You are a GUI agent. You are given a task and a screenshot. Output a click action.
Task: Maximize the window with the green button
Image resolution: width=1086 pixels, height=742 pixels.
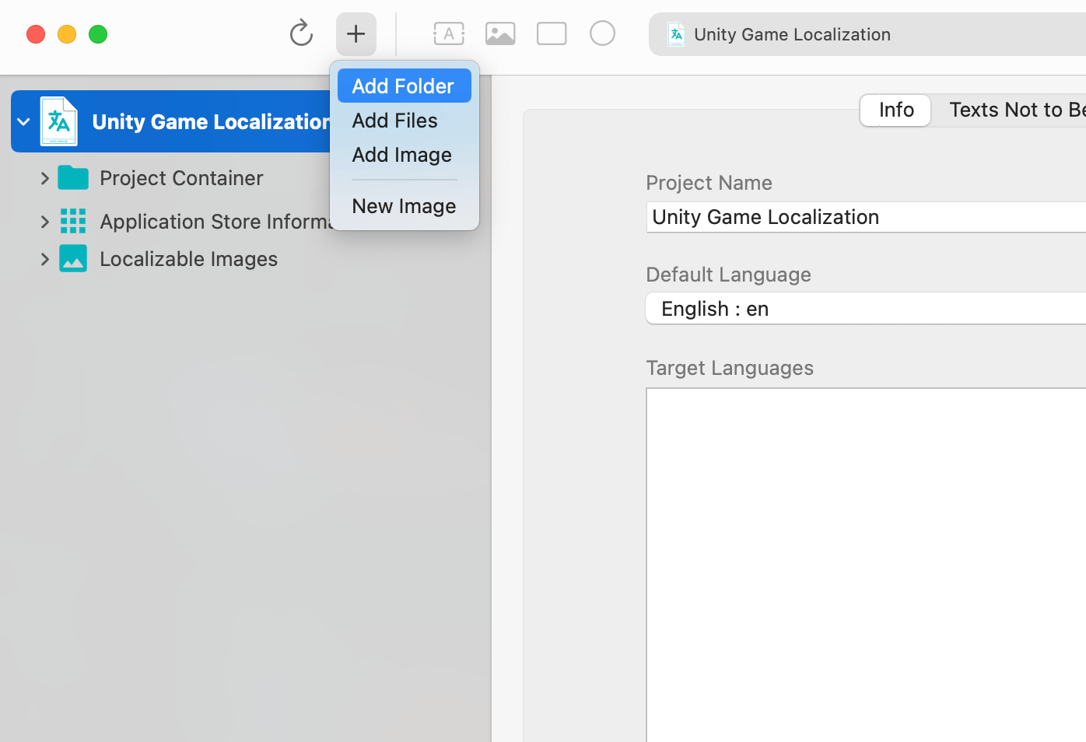(98, 34)
